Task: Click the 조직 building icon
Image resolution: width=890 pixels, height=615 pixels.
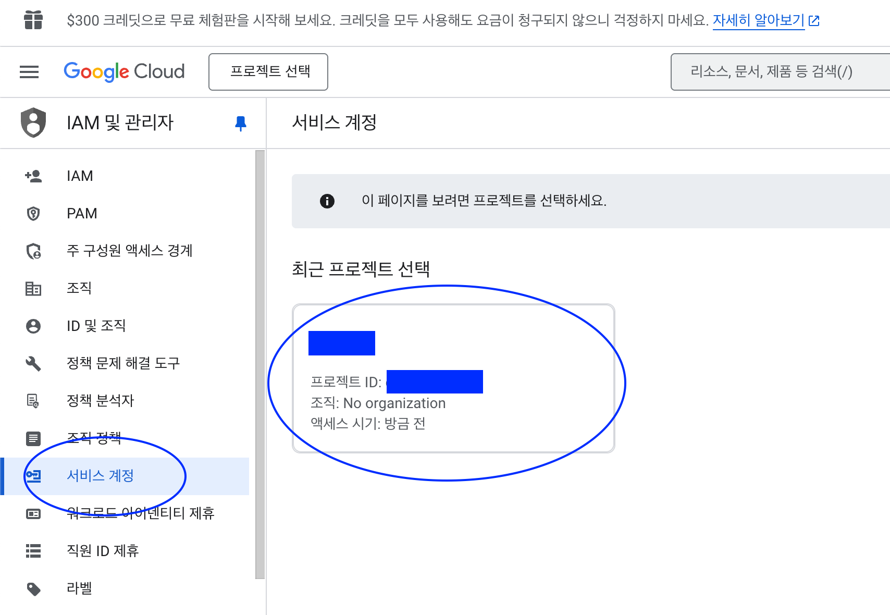Action: 33,288
